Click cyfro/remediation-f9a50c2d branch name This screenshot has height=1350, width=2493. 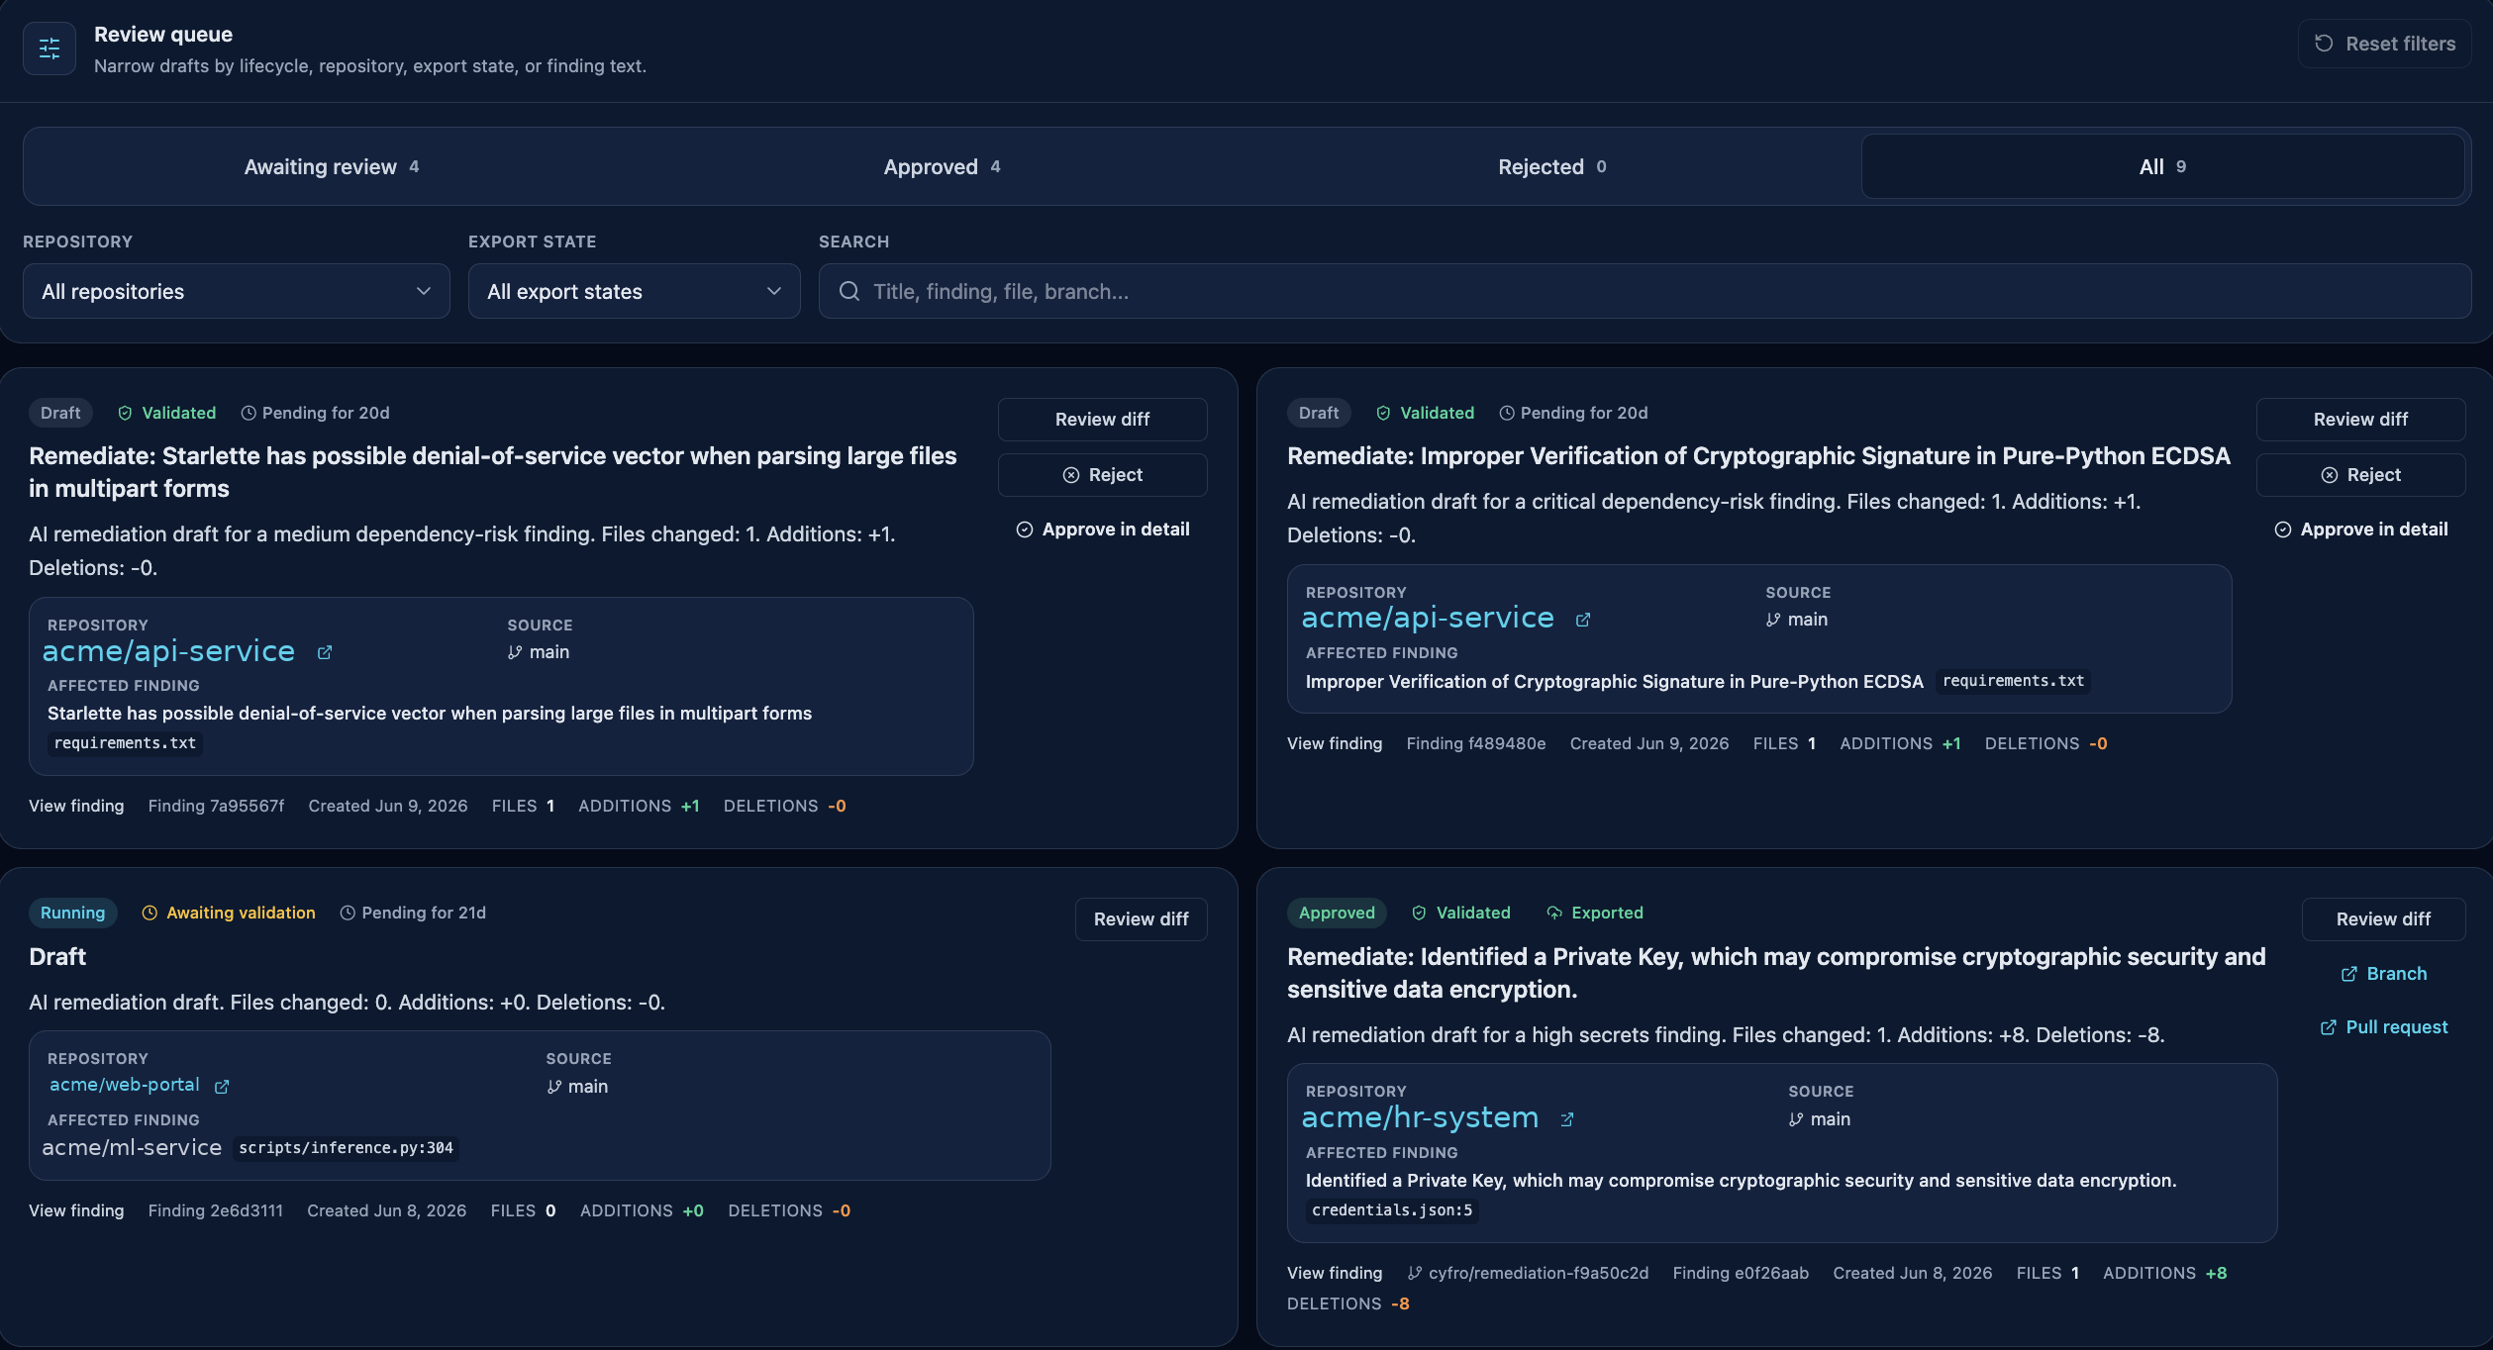coord(1539,1273)
